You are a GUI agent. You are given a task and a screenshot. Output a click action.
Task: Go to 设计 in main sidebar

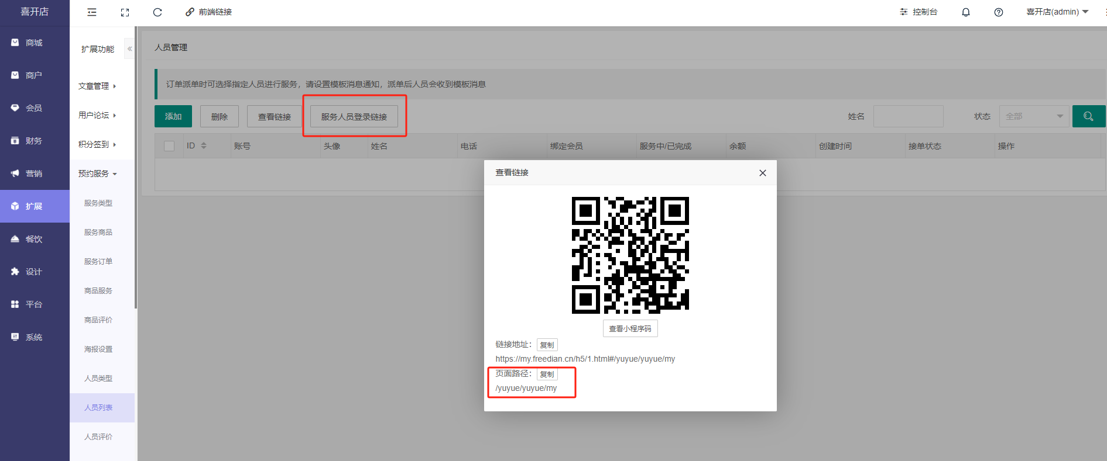click(x=35, y=272)
